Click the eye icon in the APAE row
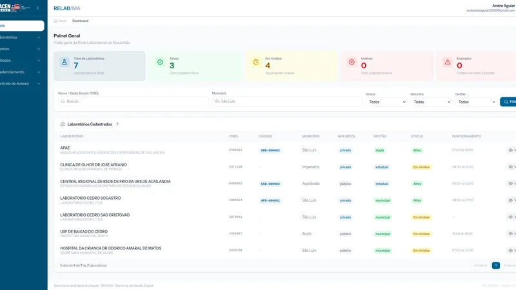The height and width of the screenshot is (290, 516). pos(510,150)
